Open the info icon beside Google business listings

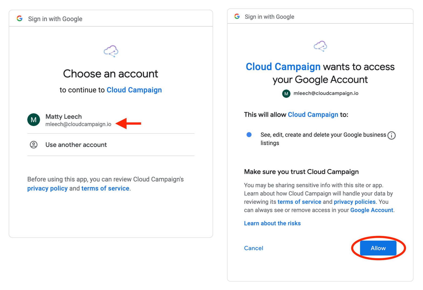[391, 135]
